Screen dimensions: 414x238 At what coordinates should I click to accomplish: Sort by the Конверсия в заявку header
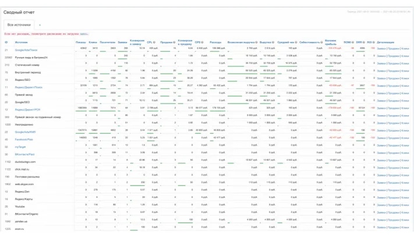pos(137,42)
